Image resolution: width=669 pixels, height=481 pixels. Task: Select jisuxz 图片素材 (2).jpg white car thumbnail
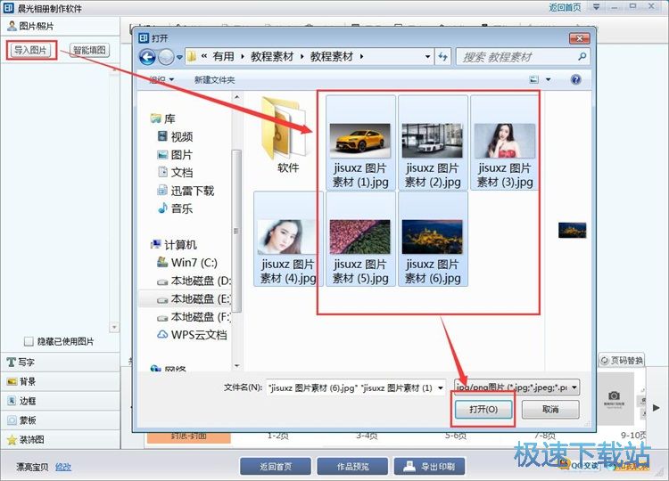point(433,143)
